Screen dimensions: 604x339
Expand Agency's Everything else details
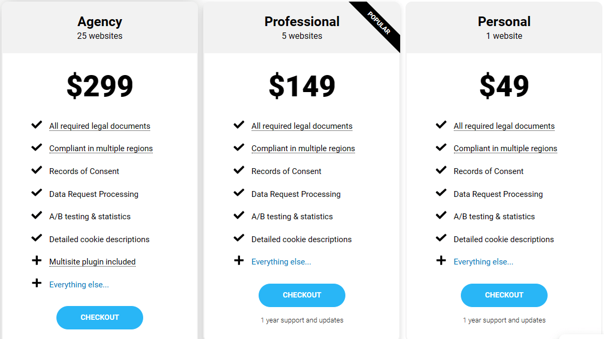tap(79, 284)
